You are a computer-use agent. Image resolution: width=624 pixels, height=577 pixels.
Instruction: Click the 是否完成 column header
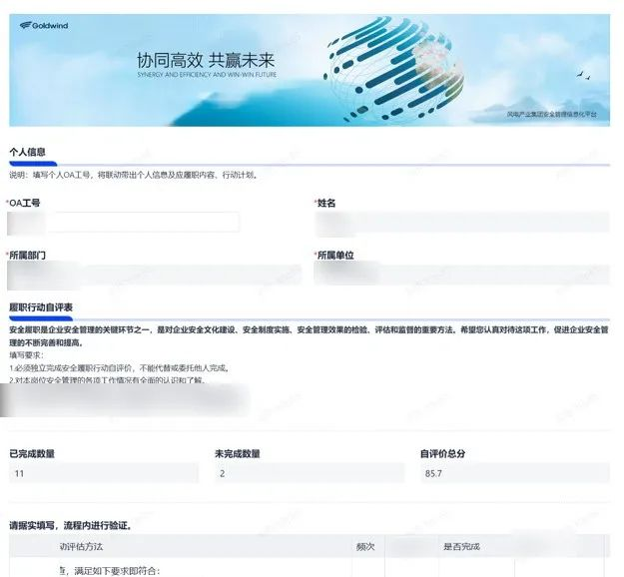[x=462, y=547]
